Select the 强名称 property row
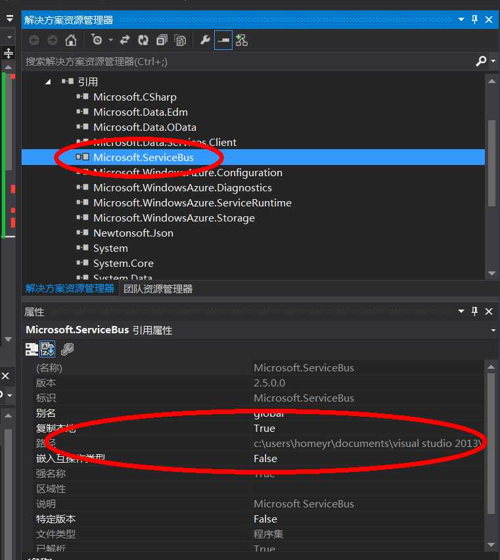The image size is (500, 560). (x=258, y=474)
